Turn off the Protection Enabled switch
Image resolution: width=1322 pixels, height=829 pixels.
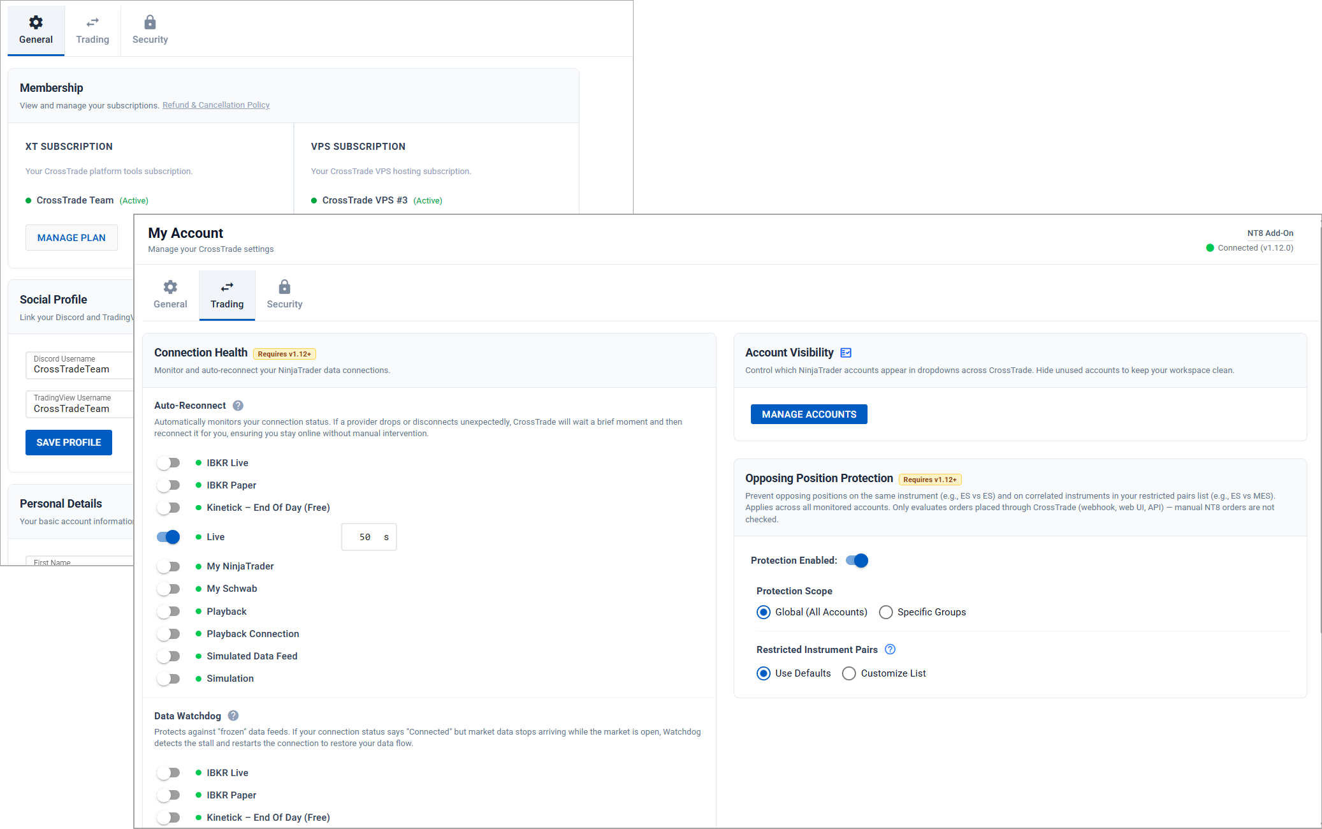tap(857, 561)
